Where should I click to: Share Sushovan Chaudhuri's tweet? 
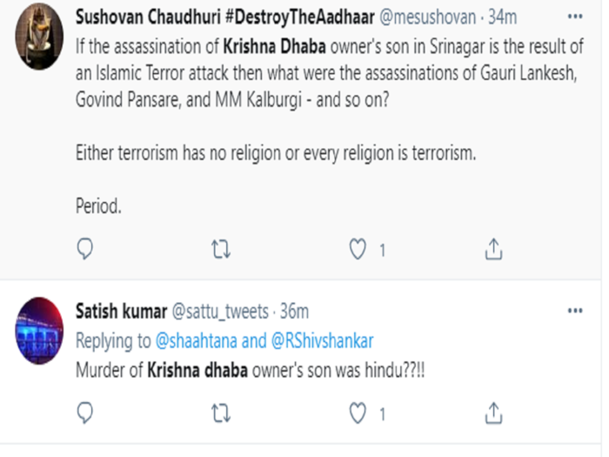[x=493, y=249]
